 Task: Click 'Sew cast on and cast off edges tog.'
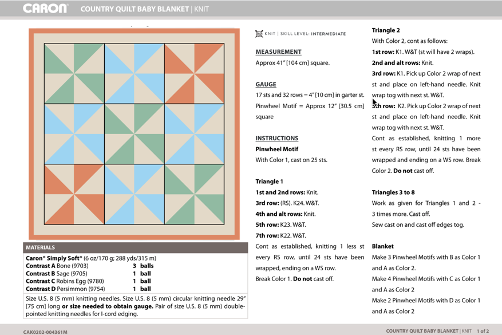click(x=418, y=225)
